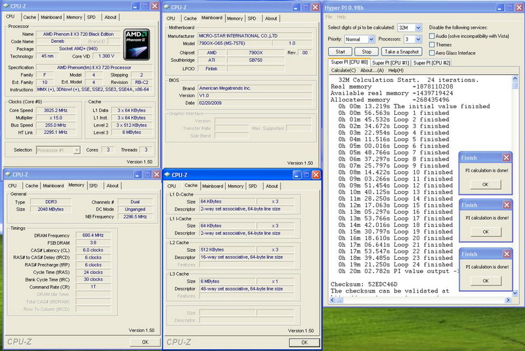This screenshot has width=525, height=351.
Task: Click the Stop button in Hyper PI
Action: (367, 51)
